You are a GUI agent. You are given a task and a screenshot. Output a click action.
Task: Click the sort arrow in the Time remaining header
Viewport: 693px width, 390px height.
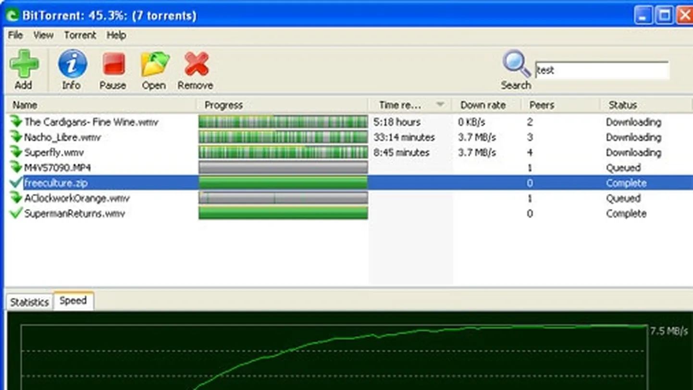440,105
